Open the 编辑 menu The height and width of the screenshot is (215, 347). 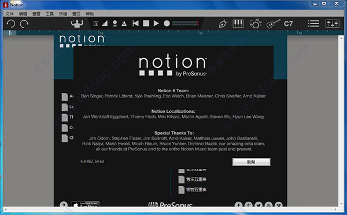click(23, 14)
